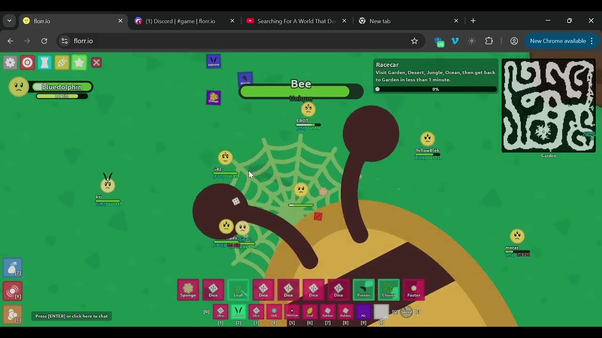Swap secondary slot 3 Dice petal
Image resolution: width=602 pixels, height=338 pixels.
point(256,311)
